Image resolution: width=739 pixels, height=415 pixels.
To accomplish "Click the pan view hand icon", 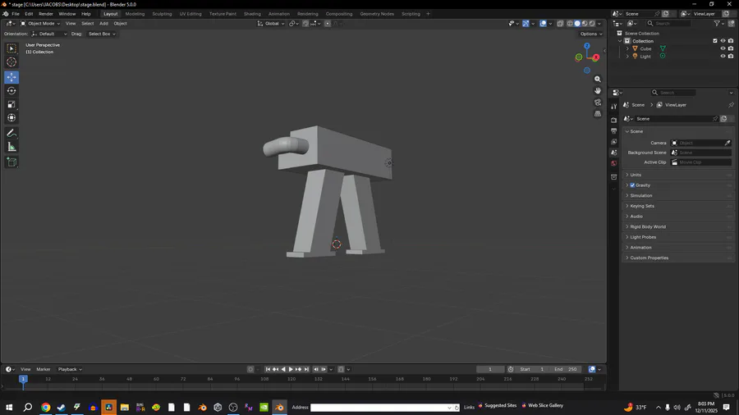I will click(x=597, y=91).
